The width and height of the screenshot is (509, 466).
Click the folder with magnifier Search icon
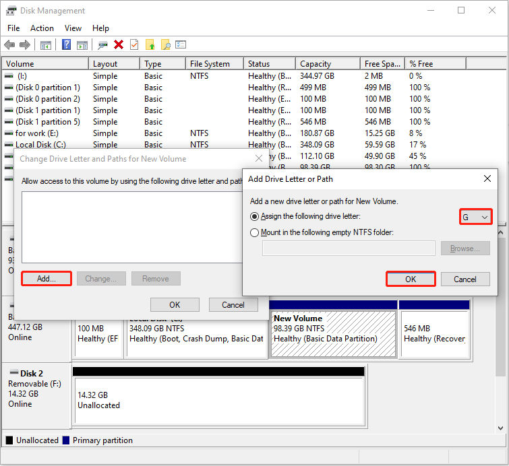coord(166,44)
